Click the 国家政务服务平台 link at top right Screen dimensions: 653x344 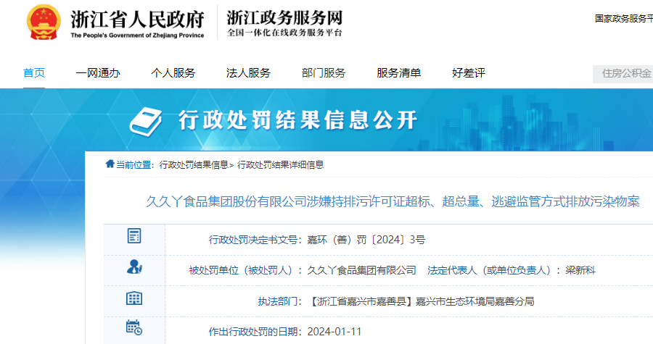pyautogui.click(x=623, y=18)
